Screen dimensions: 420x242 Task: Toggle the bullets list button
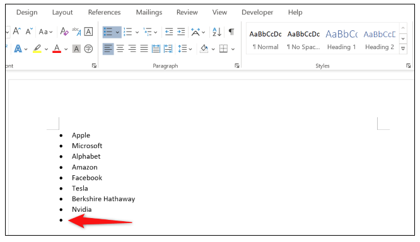(108, 32)
